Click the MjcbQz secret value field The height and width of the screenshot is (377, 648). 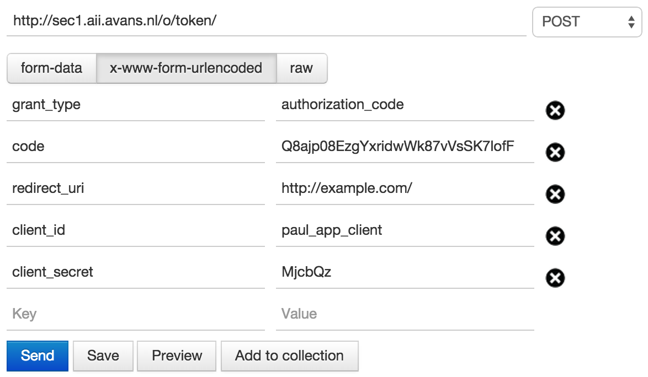405,272
